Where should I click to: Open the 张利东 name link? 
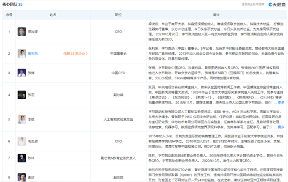point(33,53)
